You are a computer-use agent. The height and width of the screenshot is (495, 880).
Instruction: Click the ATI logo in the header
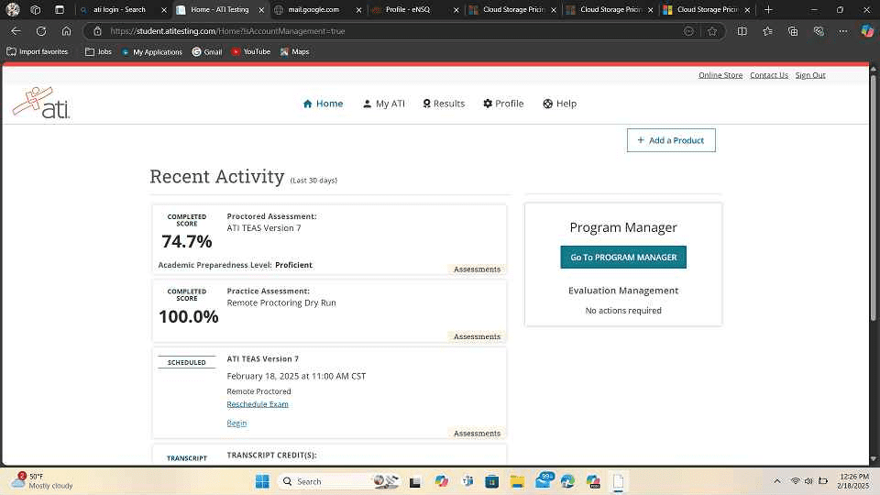pos(41,104)
